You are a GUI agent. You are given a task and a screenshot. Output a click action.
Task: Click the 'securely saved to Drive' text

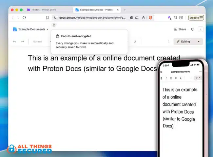coord(71,47)
